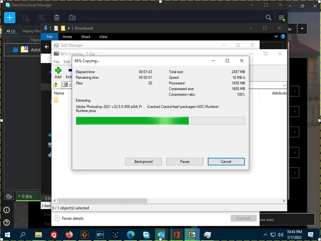Click the 0 / 1 object(s) selected status text

click(71, 208)
